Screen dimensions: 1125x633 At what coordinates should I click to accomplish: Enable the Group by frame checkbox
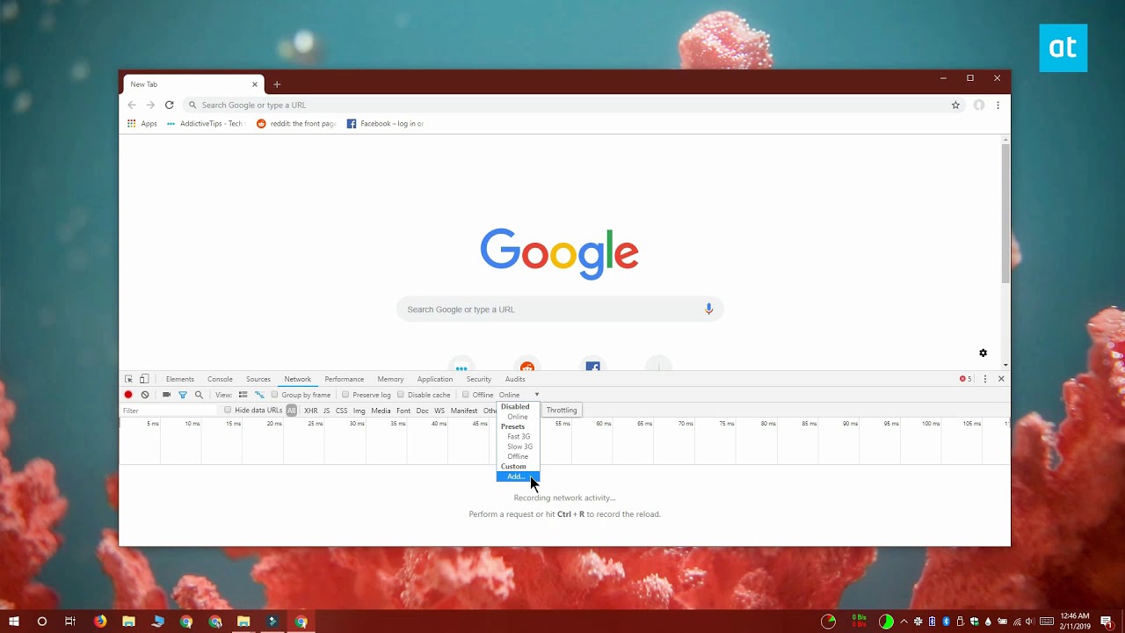pyautogui.click(x=275, y=395)
